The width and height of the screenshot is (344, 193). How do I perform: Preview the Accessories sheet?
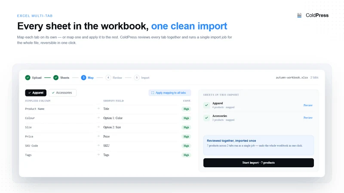tap(308, 118)
